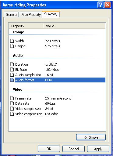Image resolution: width=113 pixels, height=156 pixels.
Task: Open the context help question mark button
Action: click(101, 5)
